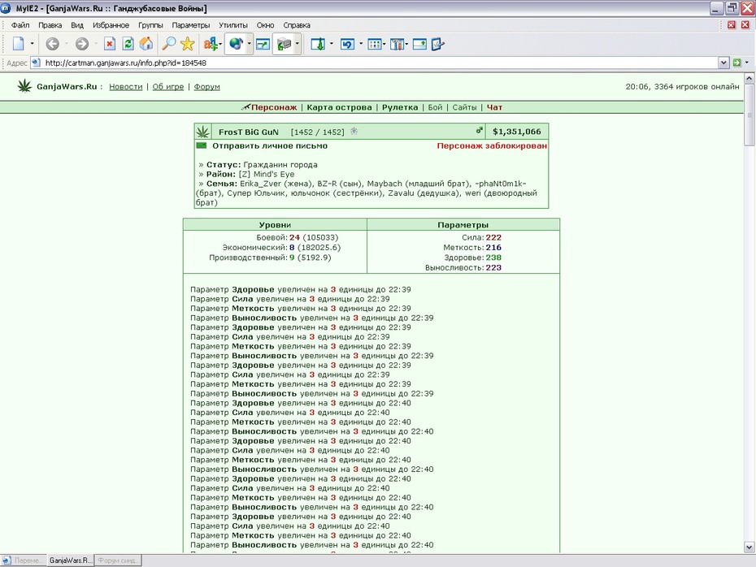This screenshot has width=756, height=567.
Task: Go to Home page house icon
Action: tap(146, 44)
